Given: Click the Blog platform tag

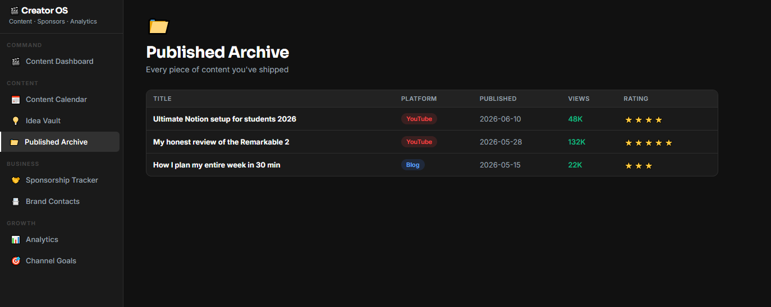Looking at the screenshot, I should [x=413, y=165].
